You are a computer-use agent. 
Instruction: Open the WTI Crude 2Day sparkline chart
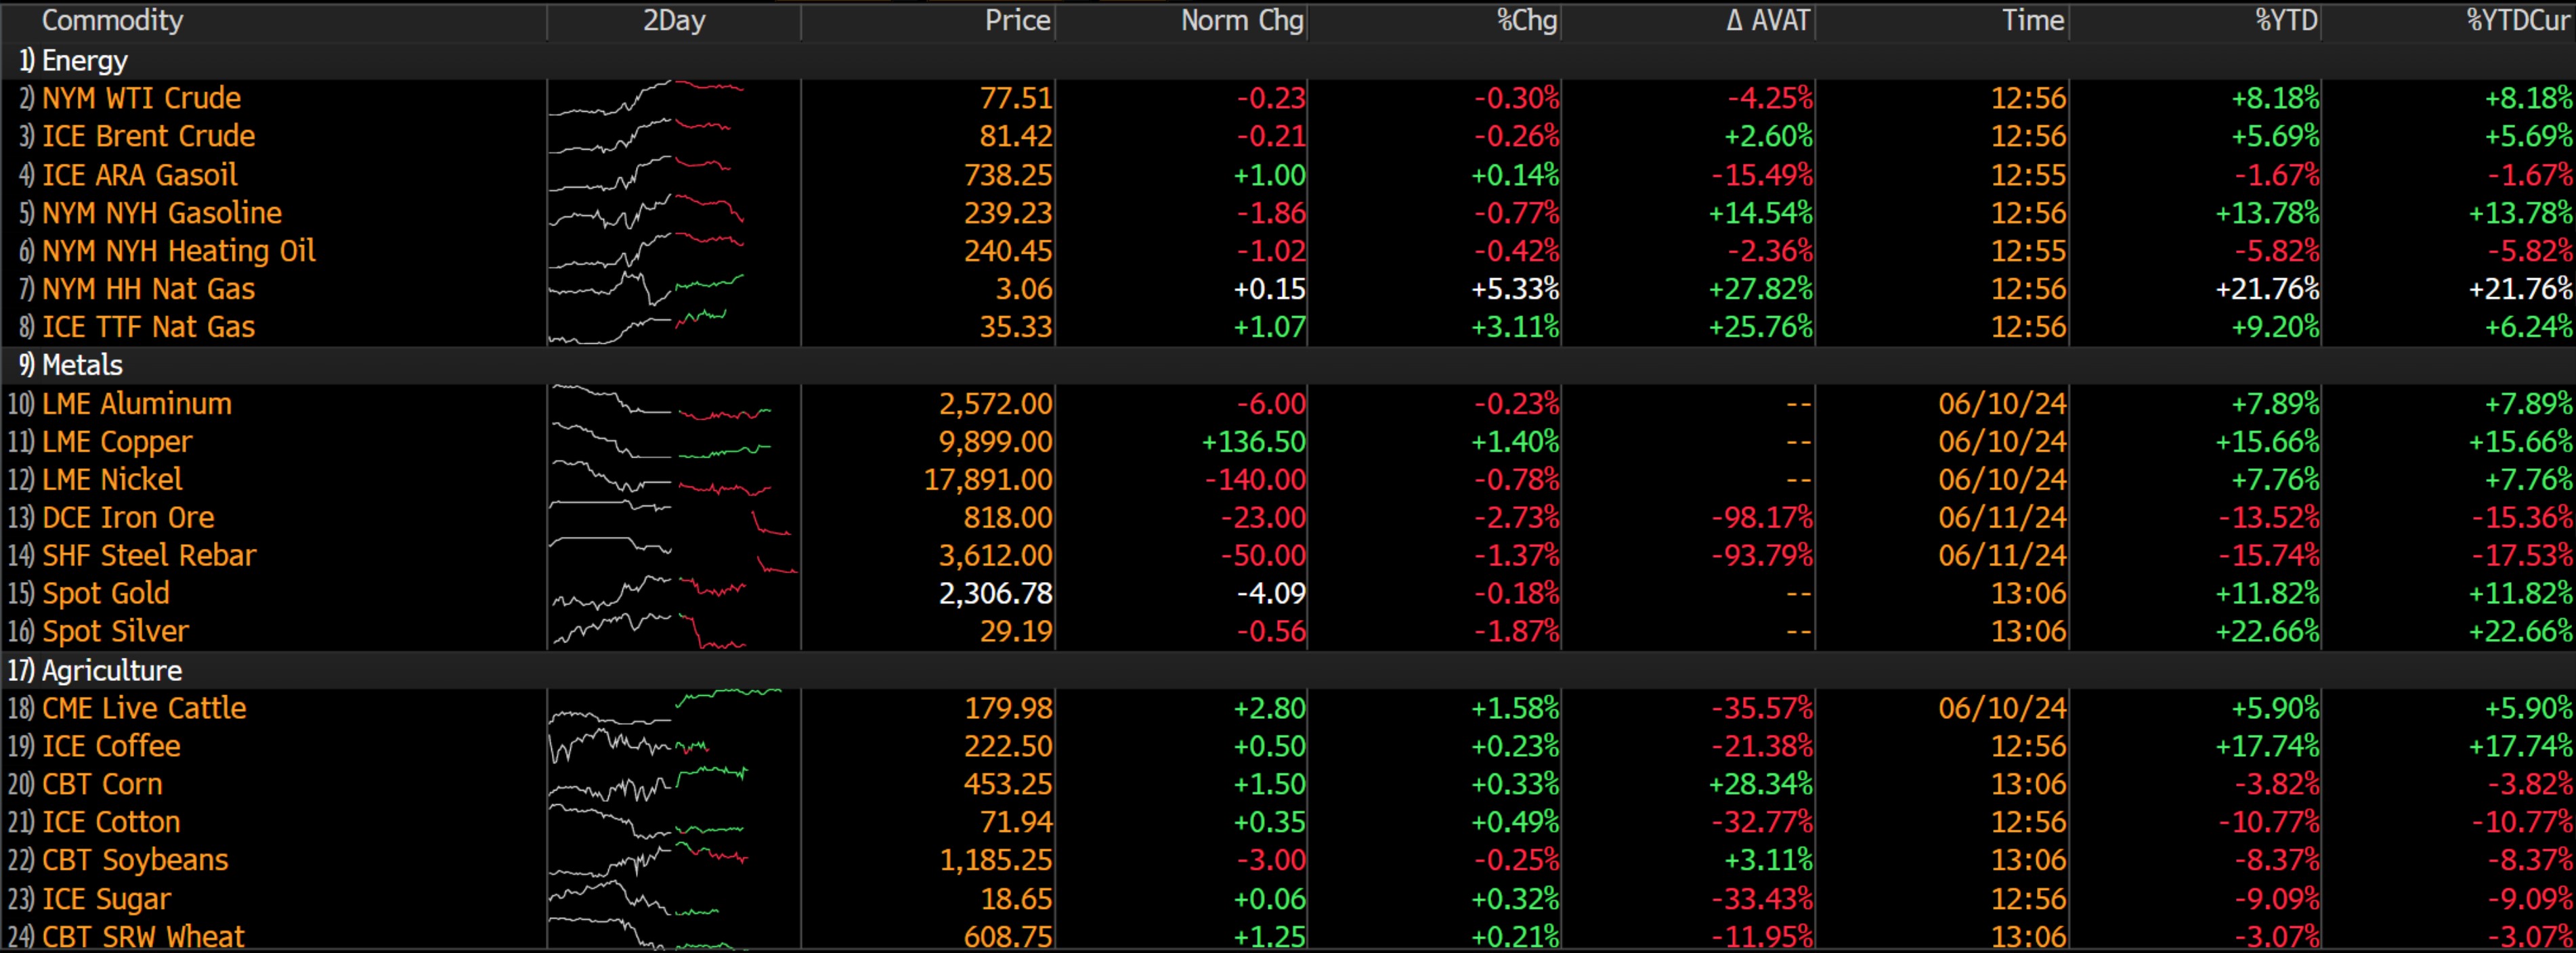pyautogui.click(x=646, y=98)
